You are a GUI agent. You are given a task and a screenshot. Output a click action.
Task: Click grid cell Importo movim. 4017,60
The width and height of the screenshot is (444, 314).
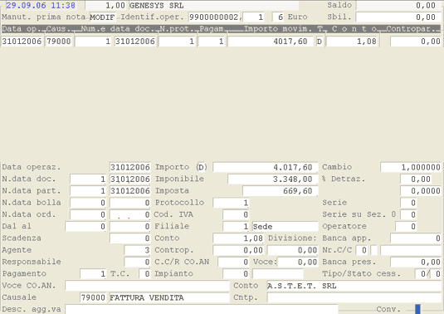tap(271, 42)
